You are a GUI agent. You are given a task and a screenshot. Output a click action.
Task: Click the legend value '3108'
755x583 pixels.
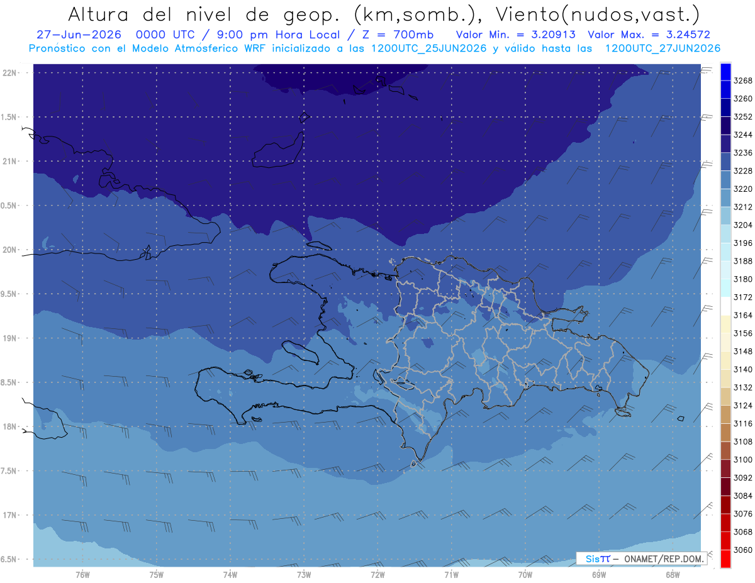coord(743,441)
